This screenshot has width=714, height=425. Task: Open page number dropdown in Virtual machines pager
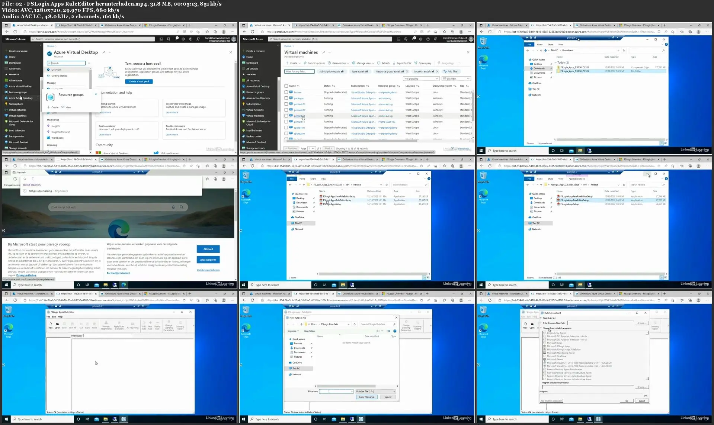click(312, 148)
